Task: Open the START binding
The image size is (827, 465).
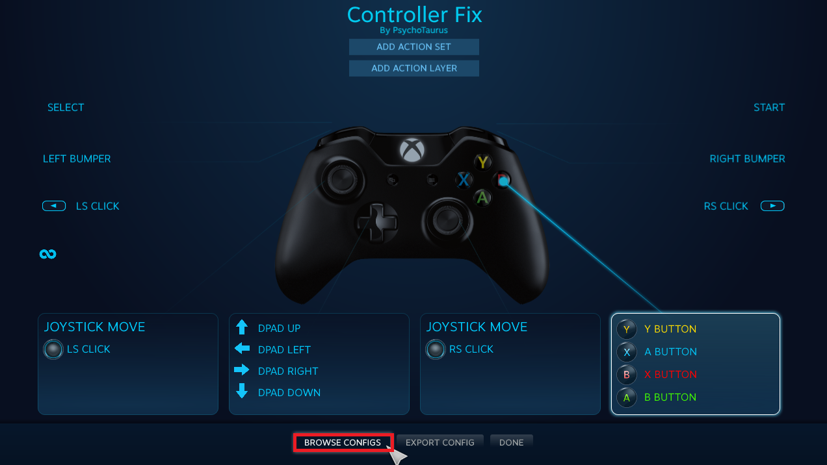Action: 769,107
